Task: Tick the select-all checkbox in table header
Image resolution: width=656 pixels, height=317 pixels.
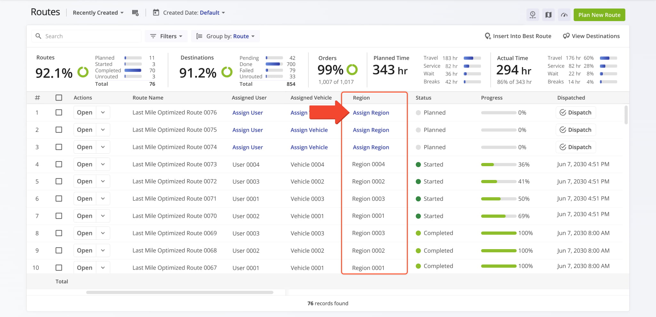Action: coord(59,98)
